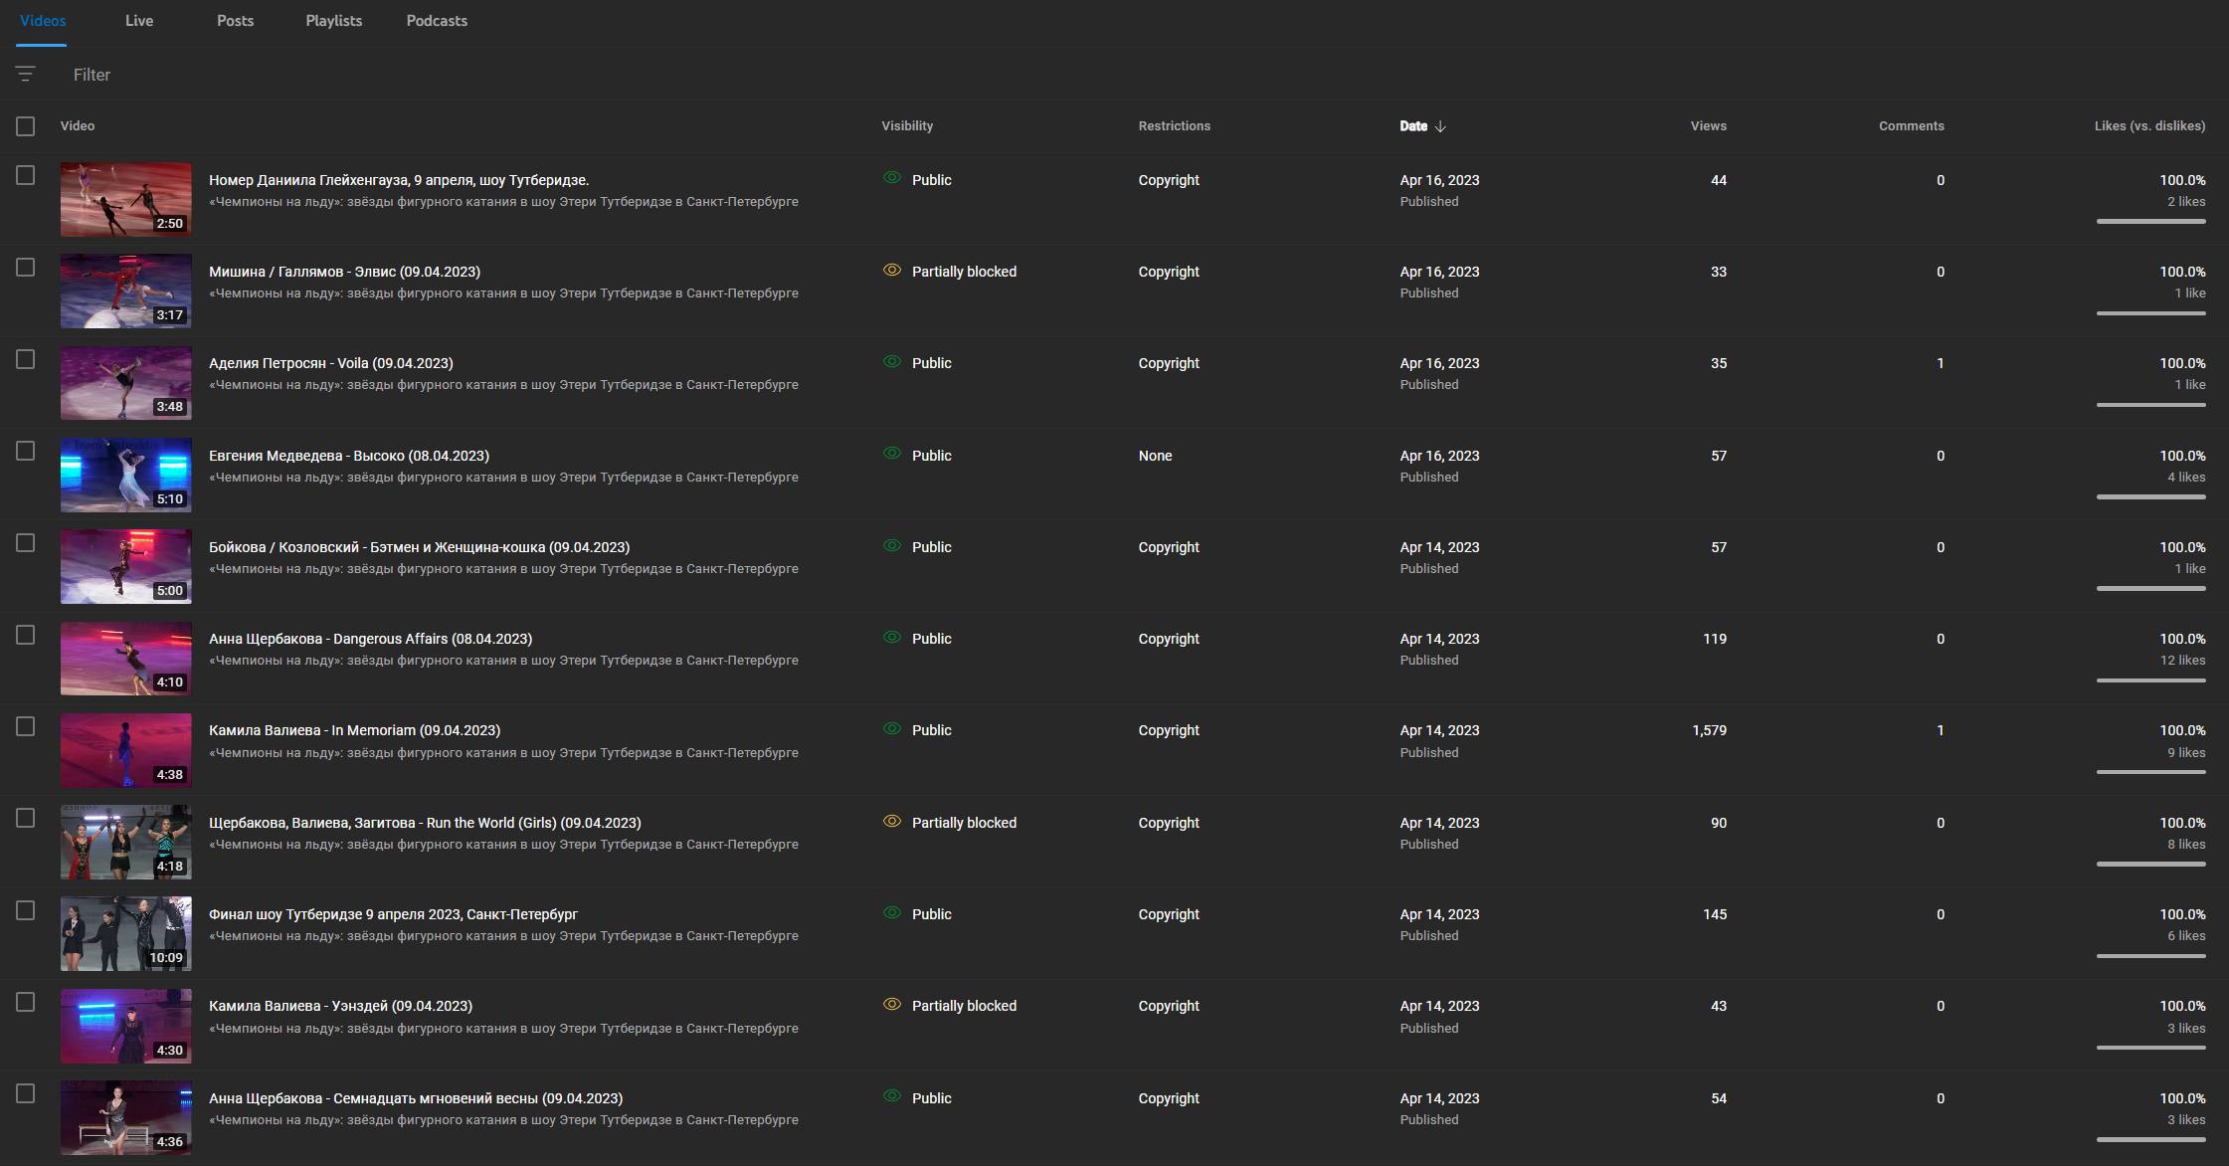Sort the list by the Date column
Image resolution: width=2229 pixels, height=1166 pixels.
pyautogui.click(x=1413, y=126)
